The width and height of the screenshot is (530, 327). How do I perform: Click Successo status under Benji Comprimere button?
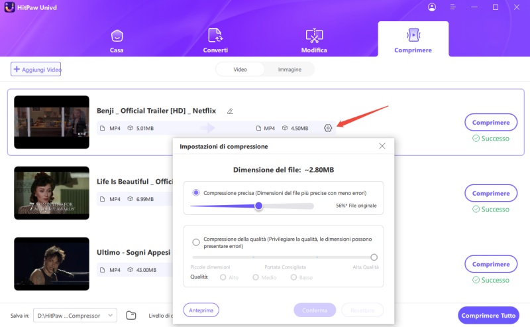point(491,138)
